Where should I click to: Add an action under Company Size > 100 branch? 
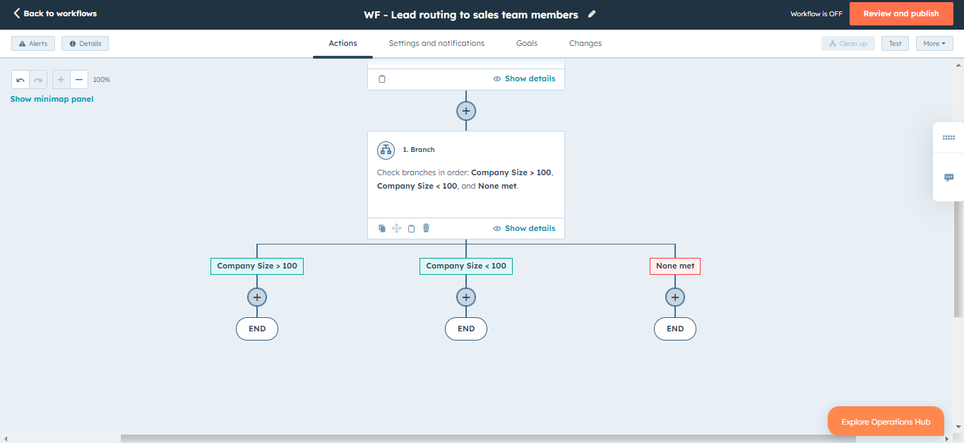click(256, 297)
